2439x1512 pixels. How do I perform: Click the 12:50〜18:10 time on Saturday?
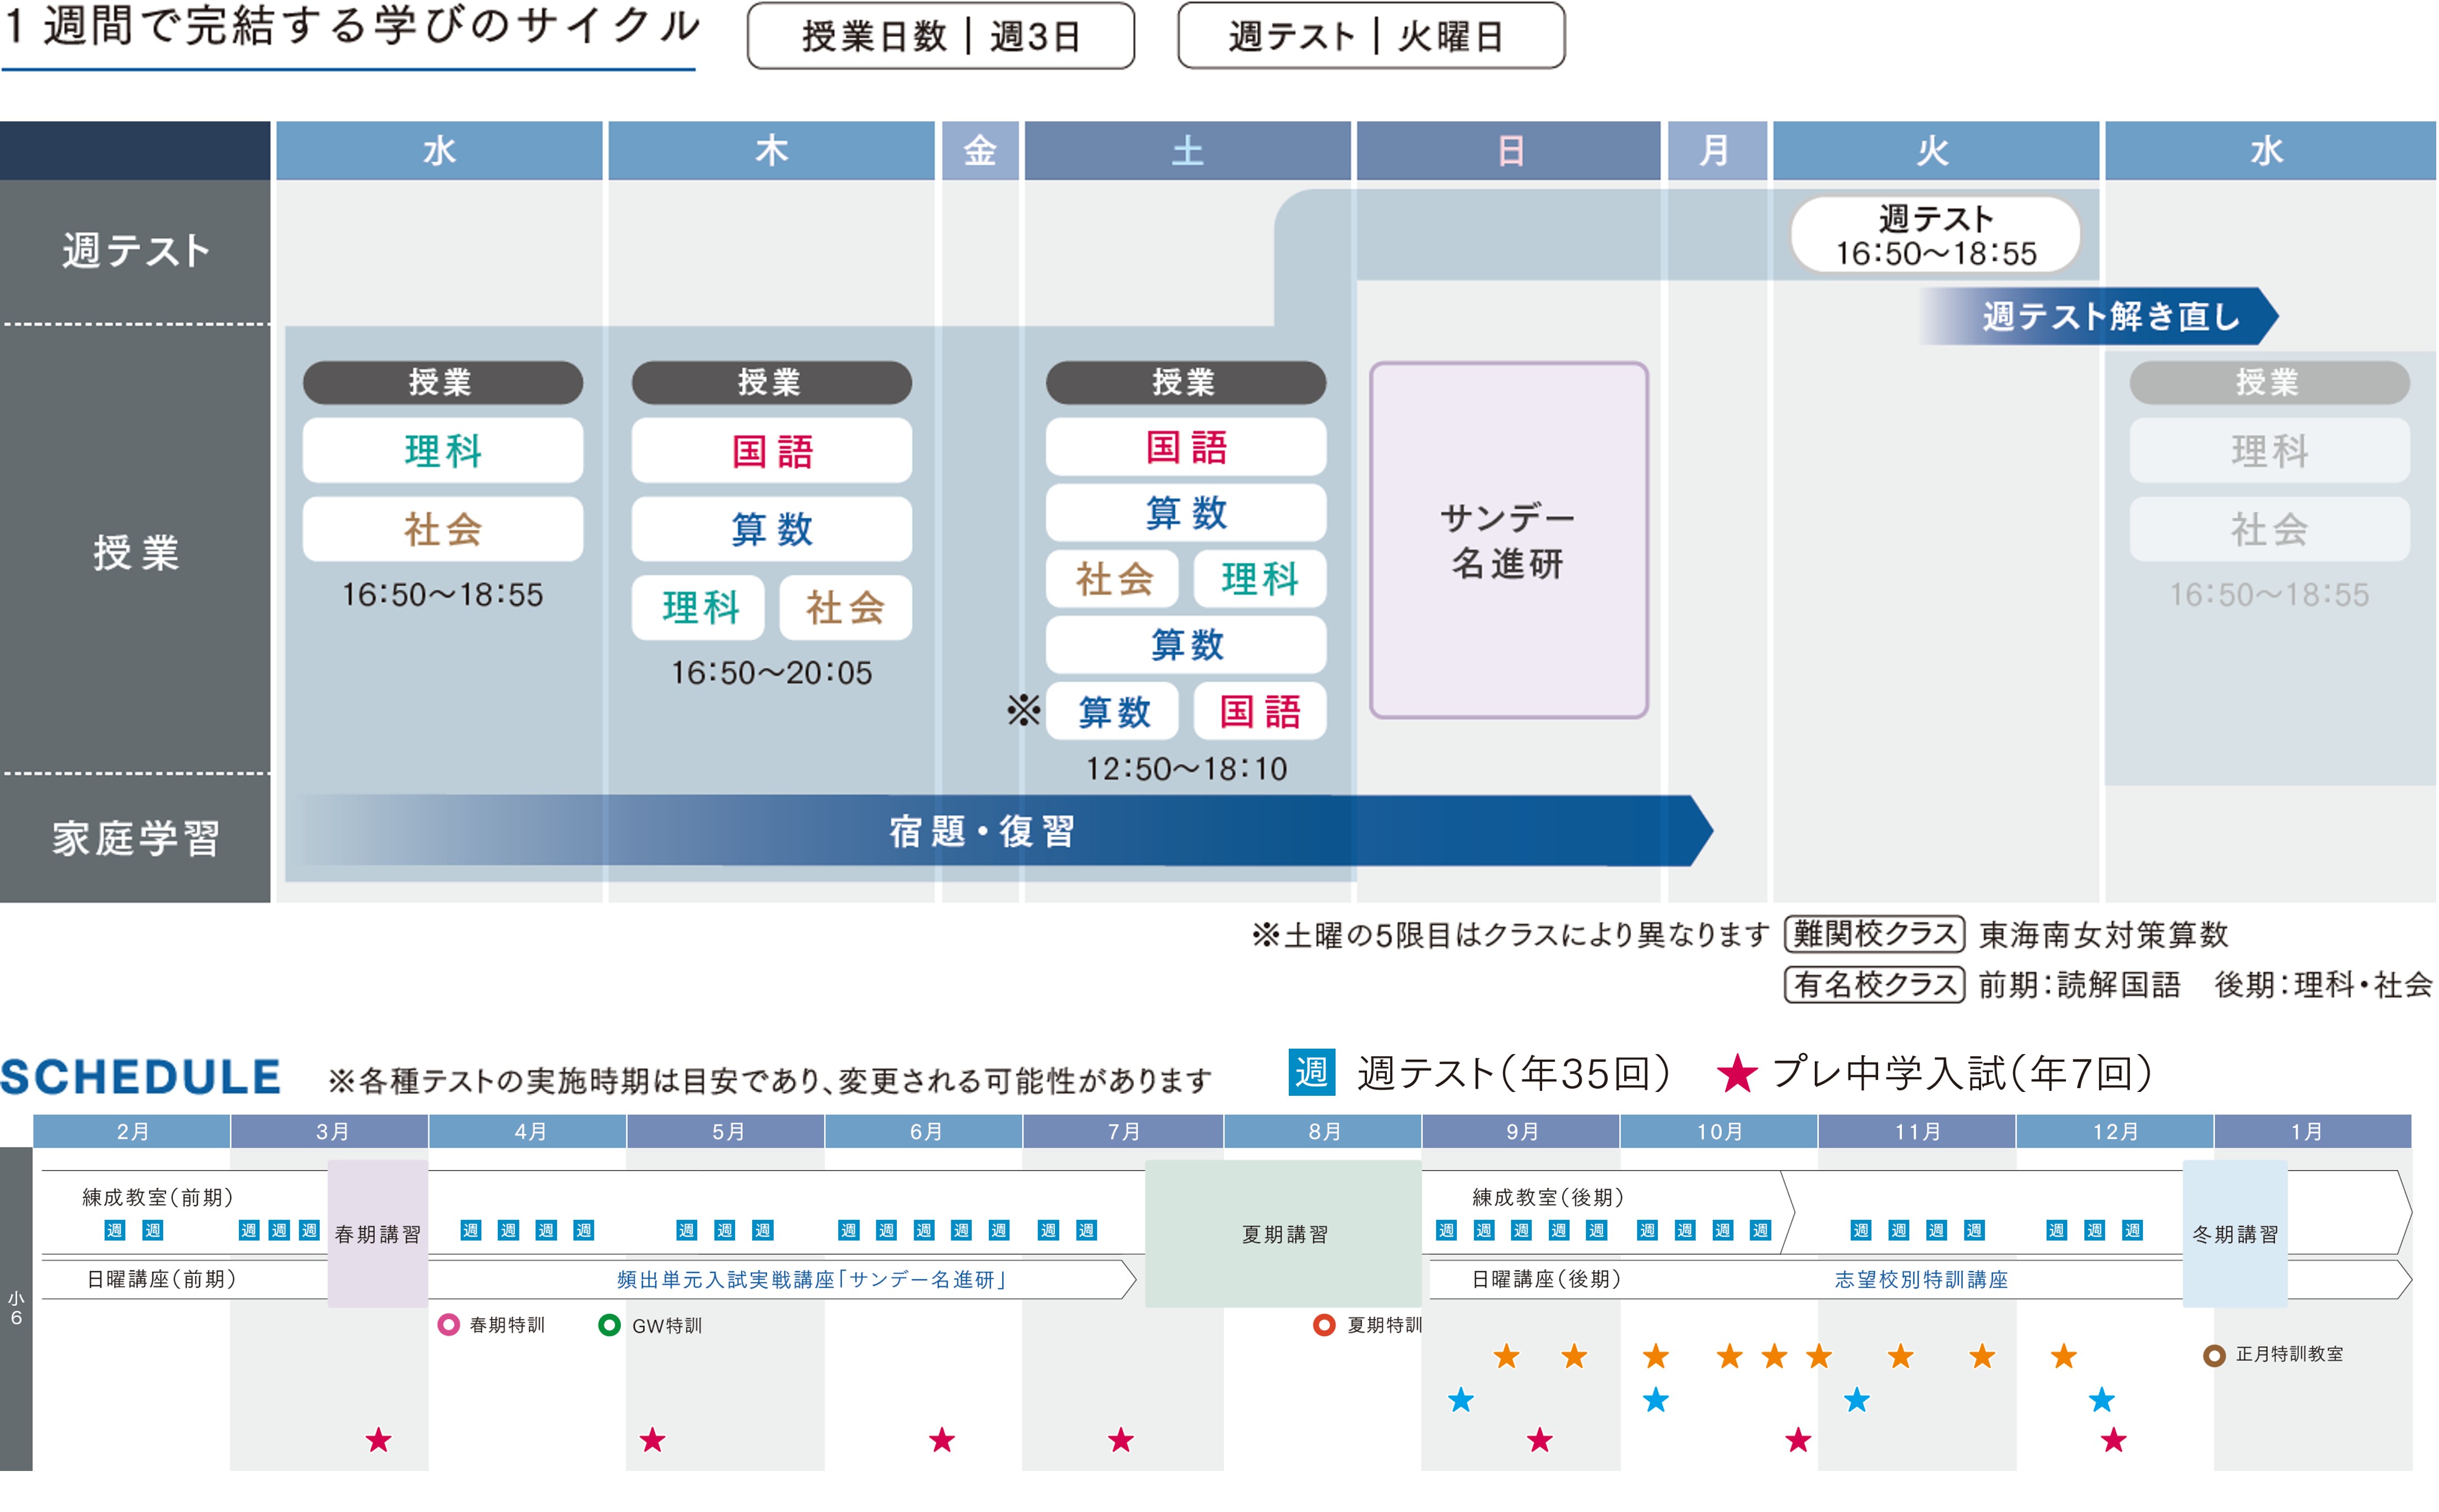tap(1186, 768)
